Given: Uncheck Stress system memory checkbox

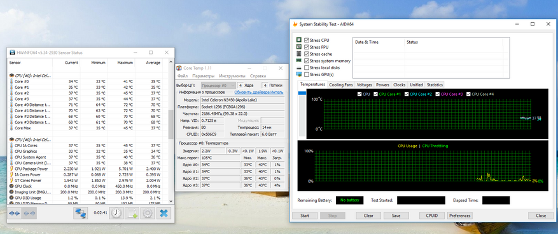Looking at the screenshot, I should click(307, 61).
